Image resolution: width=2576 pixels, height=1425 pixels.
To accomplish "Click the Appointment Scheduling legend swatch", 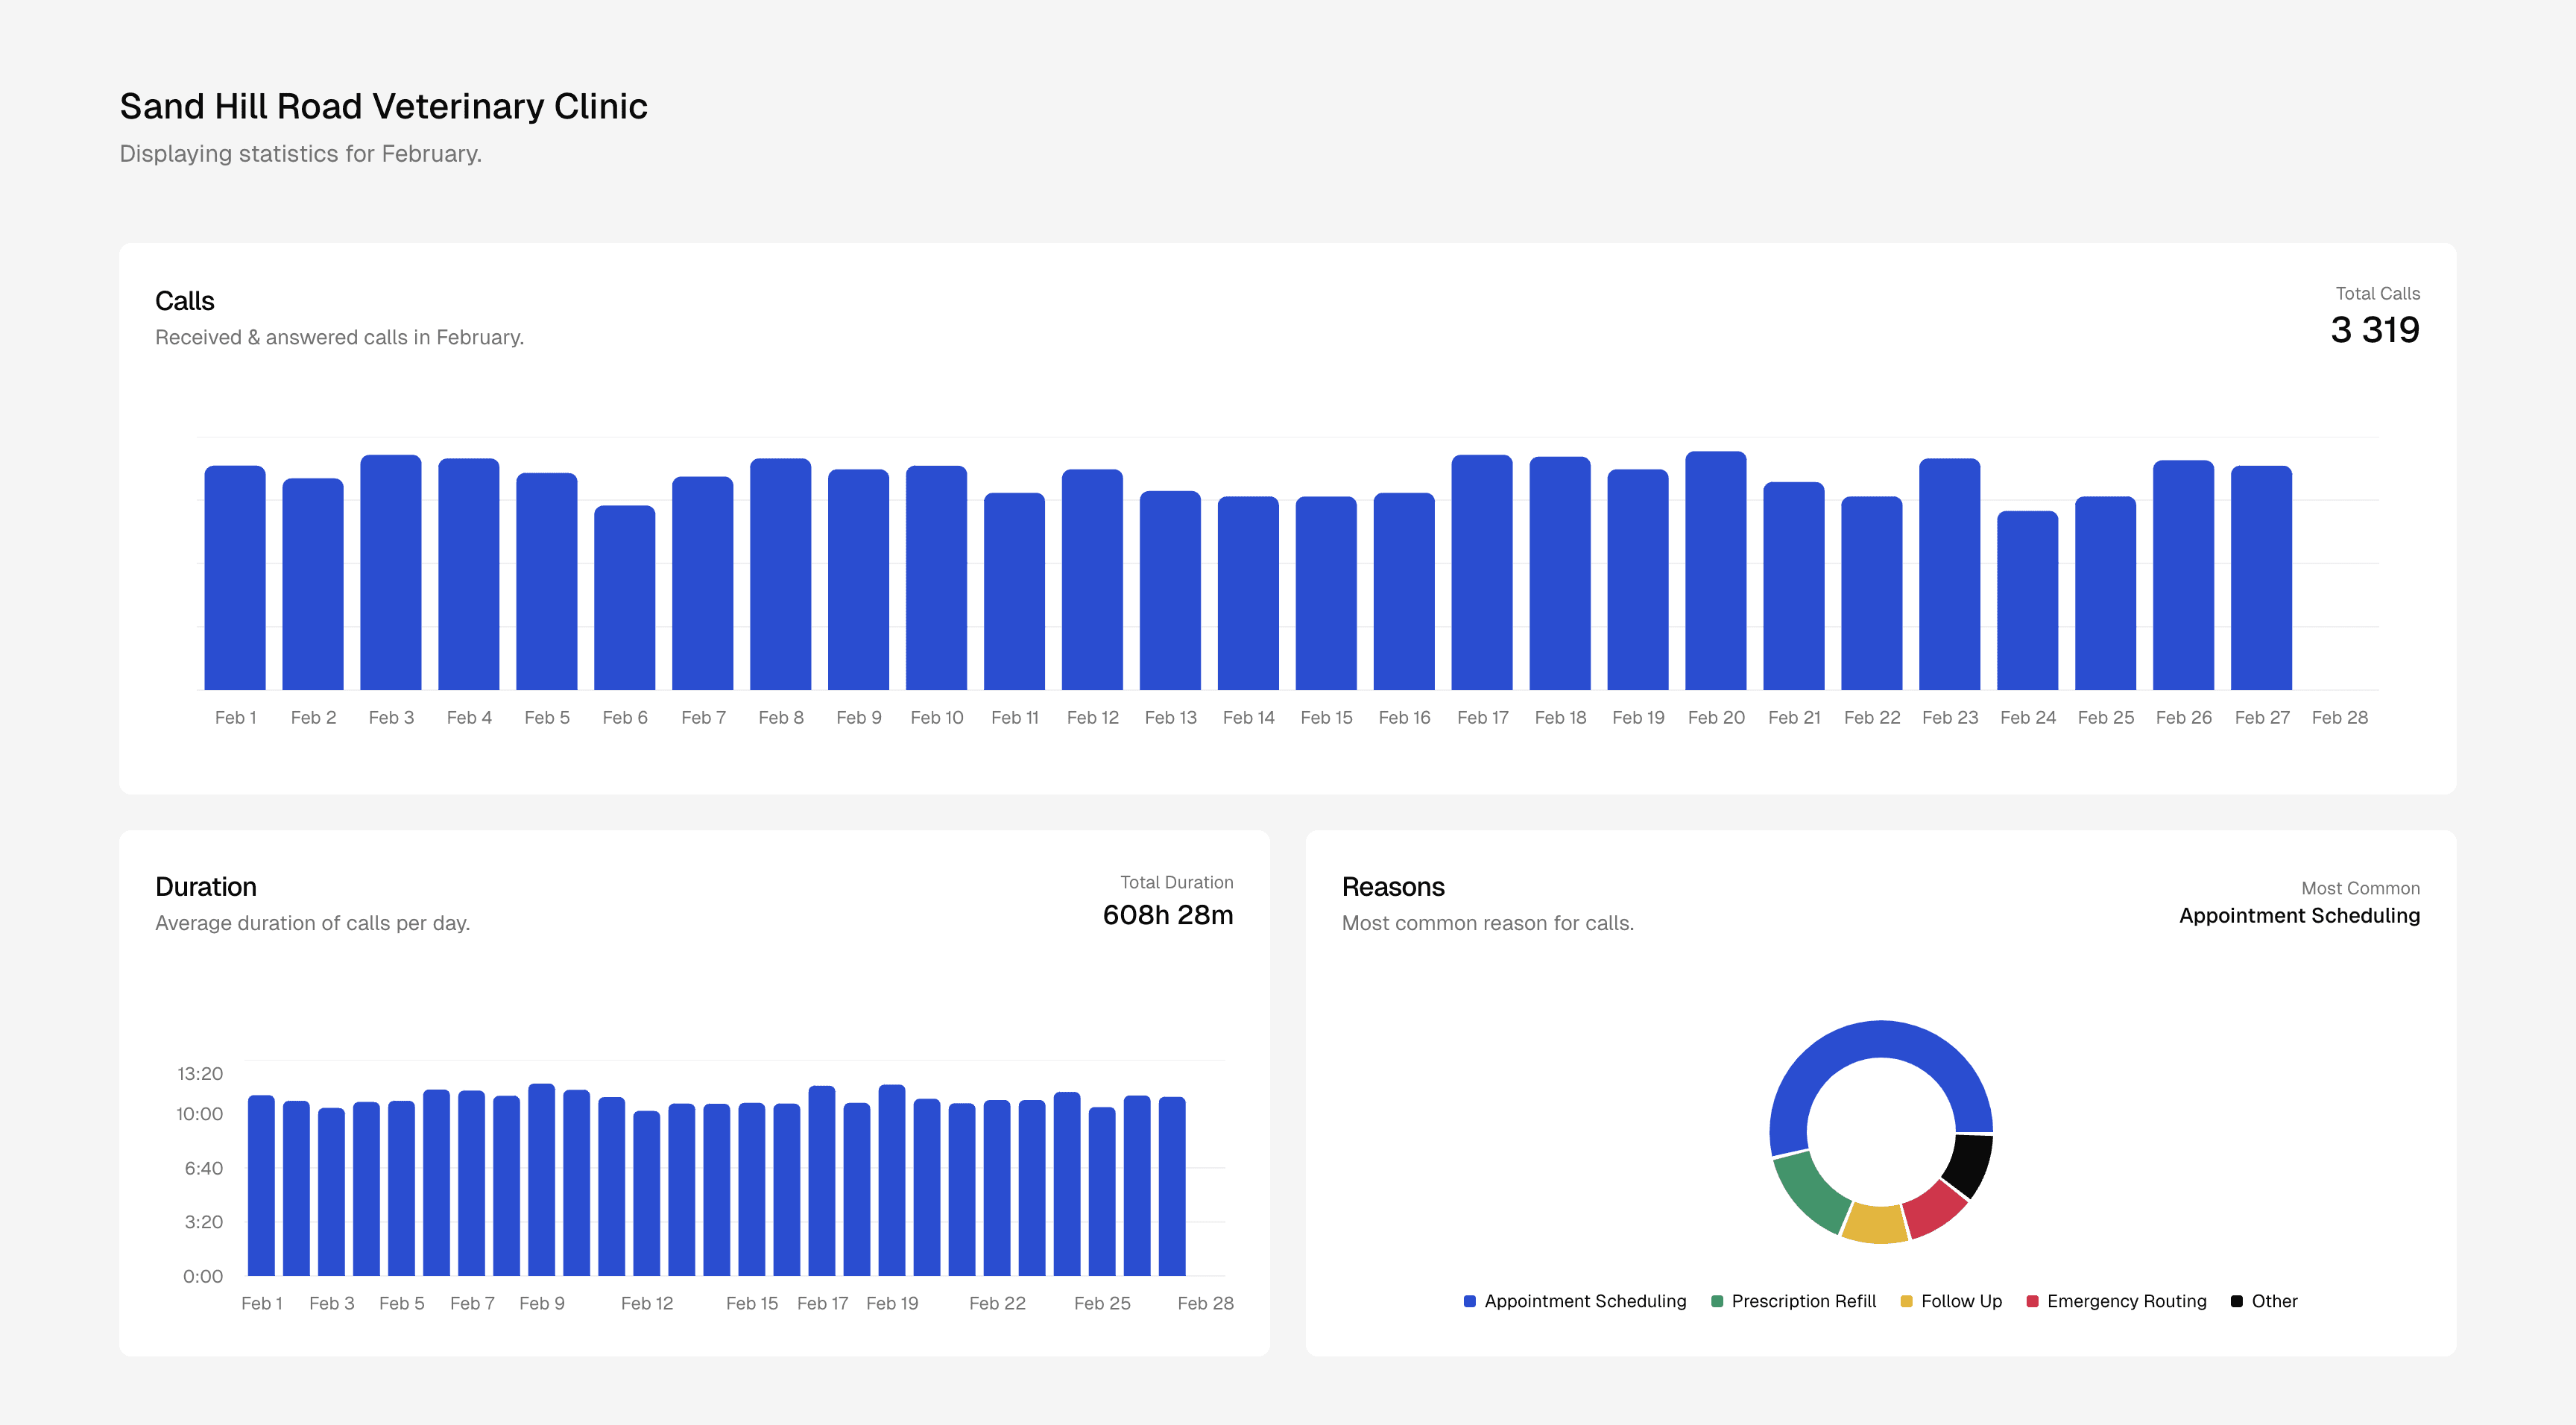I will coord(1470,1301).
